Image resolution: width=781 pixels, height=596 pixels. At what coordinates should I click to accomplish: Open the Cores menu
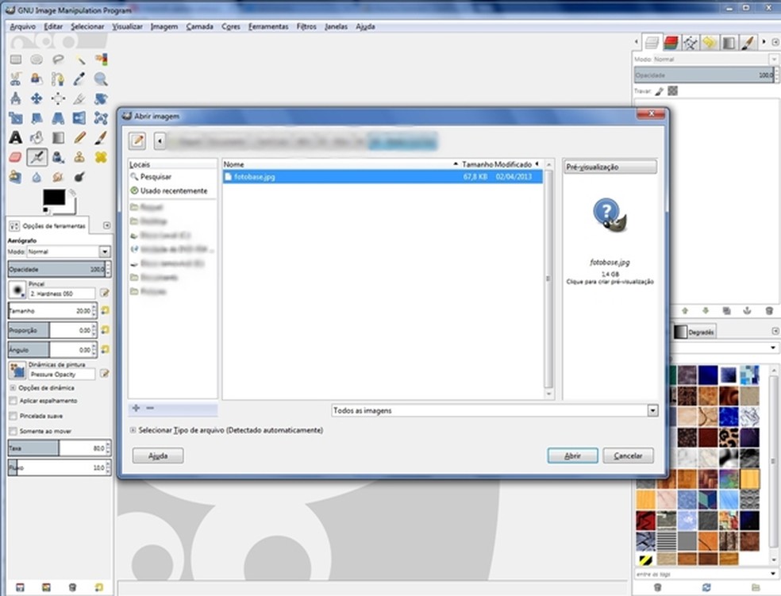[231, 27]
